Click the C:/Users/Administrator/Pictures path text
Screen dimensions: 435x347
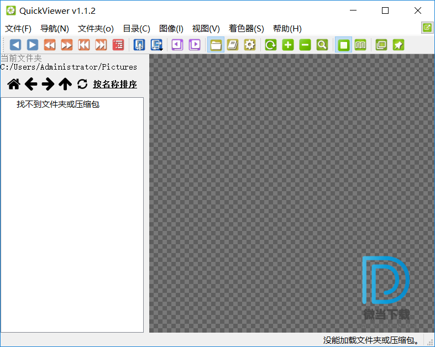coord(69,67)
